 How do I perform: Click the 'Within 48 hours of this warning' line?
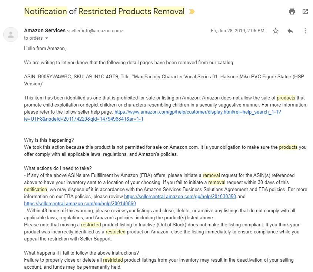(160, 211)
